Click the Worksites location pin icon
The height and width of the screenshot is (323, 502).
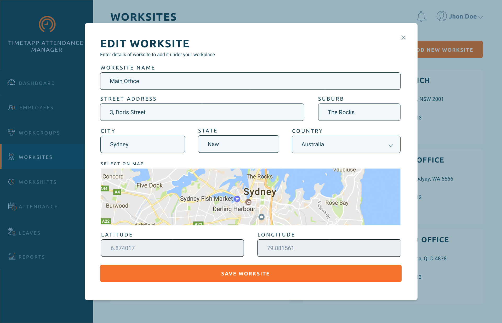pyautogui.click(x=11, y=156)
